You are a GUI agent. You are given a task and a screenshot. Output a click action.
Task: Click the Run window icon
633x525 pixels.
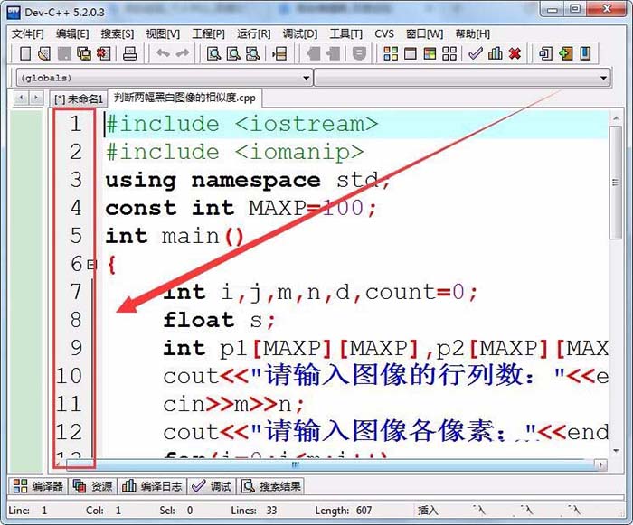tap(411, 53)
